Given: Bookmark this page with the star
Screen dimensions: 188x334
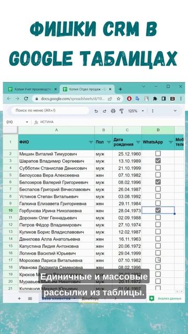Looking at the screenshot, I should (x=119, y=99).
